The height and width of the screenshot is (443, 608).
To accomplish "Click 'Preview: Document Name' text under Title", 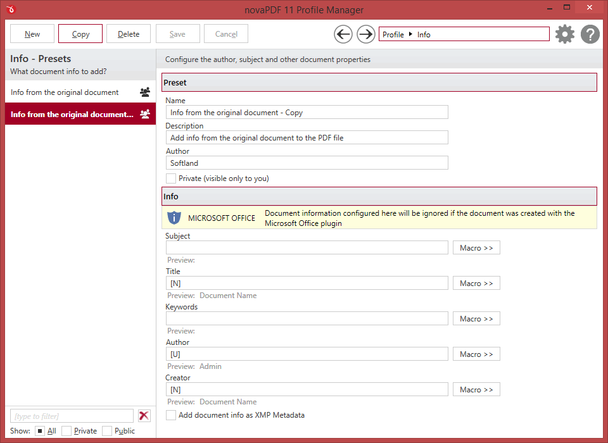I will coord(212,296).
